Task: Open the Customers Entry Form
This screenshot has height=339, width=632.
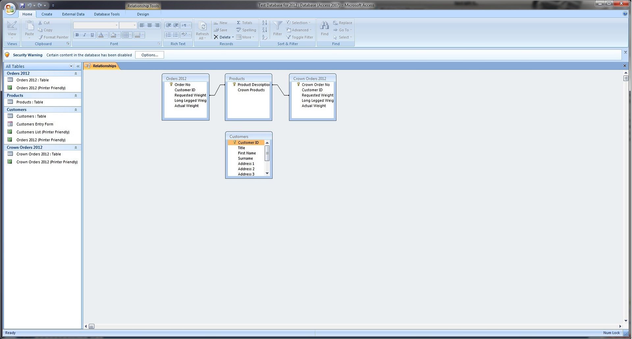Action: [x=35, y=124]
